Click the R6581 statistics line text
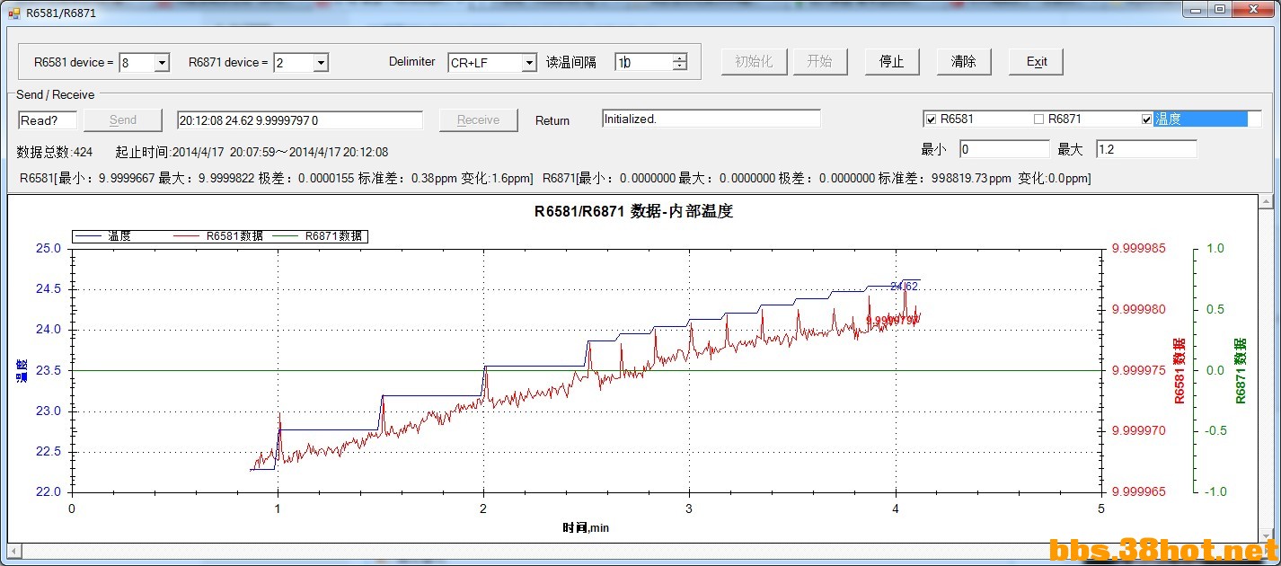The width and height of the screenshot is (1281, 566). pyautogui.click(x=277, y=179)
